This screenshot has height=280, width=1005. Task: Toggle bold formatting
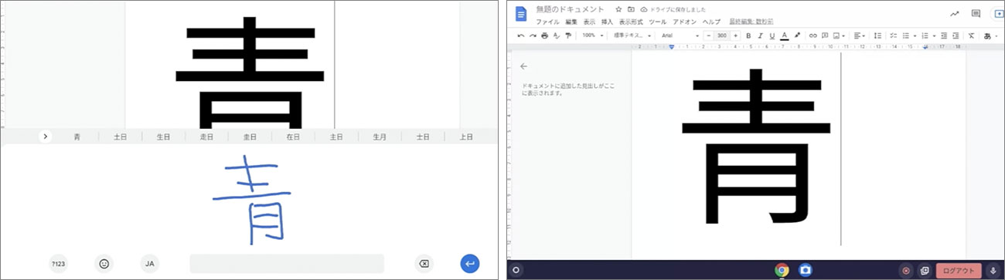pos(748,35)
